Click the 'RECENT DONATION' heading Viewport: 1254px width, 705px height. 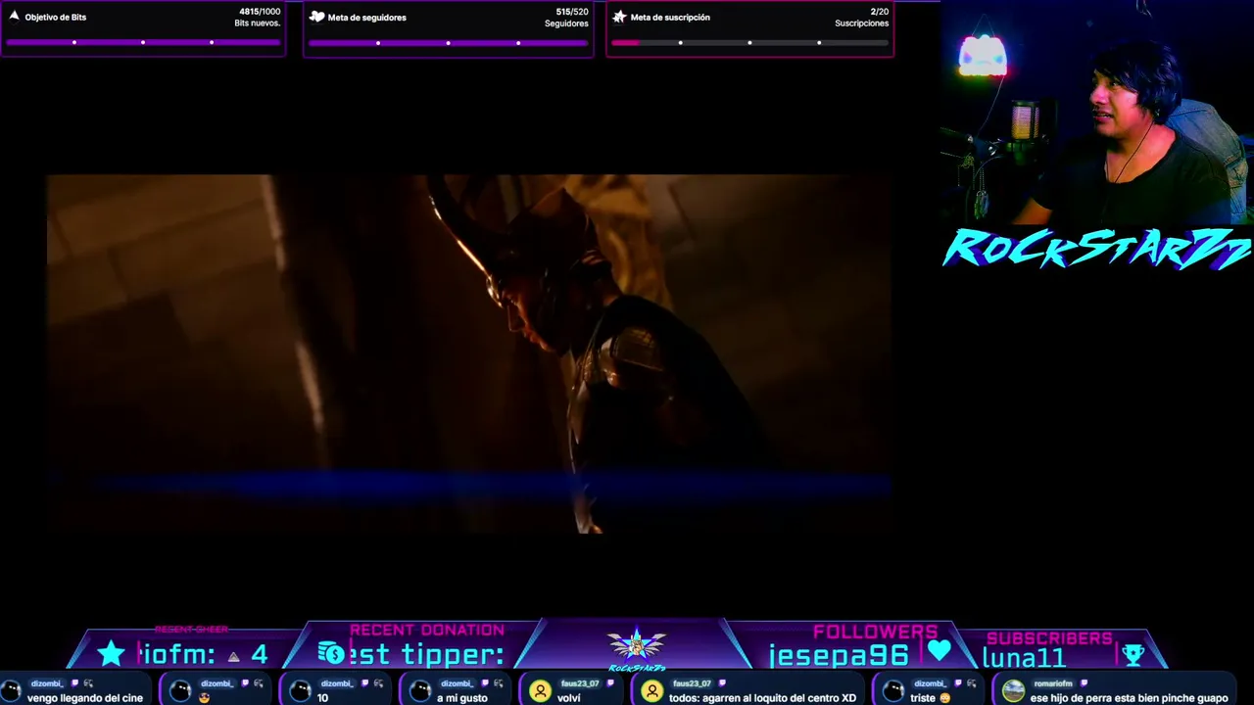click(x=427, y=630)
